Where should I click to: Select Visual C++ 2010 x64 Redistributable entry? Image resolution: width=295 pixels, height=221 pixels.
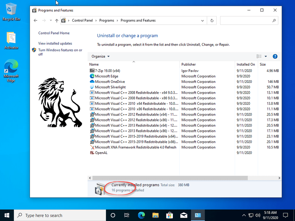[x=137, y=104]
